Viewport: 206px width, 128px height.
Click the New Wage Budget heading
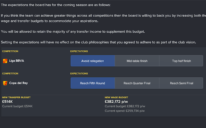click(x=116, y=97)
